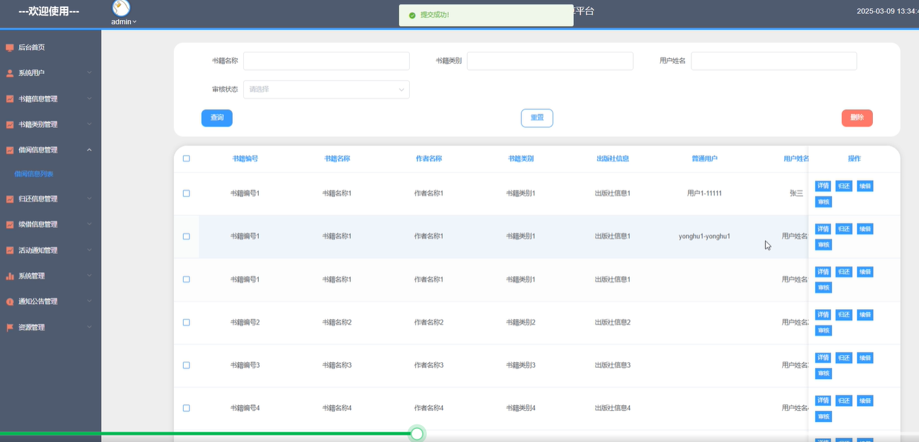Image resolution: width=919 pixels, height=442 pixels.
Task: Check the 书籍编号3 row checkbox
Action: pos(186,366)
